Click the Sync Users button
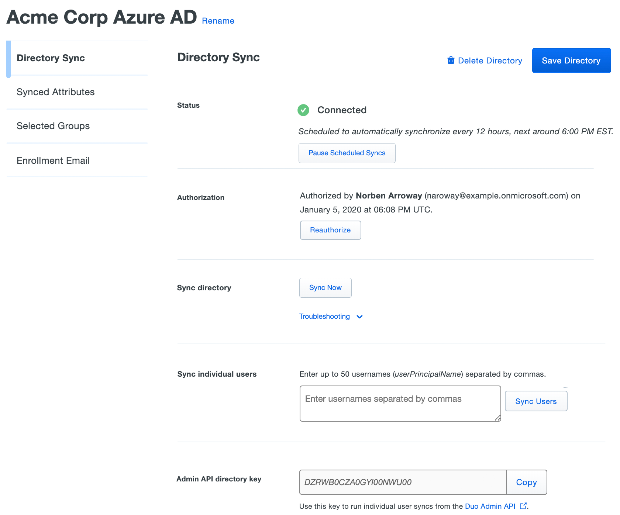The image size is (620, 515). tap(536, 401)
